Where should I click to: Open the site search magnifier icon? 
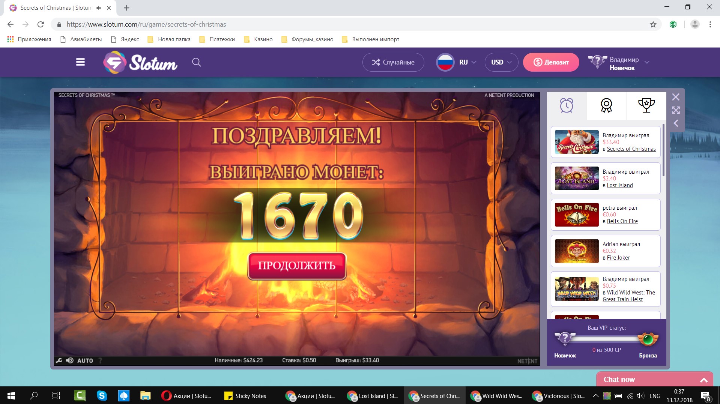point(197,62)
